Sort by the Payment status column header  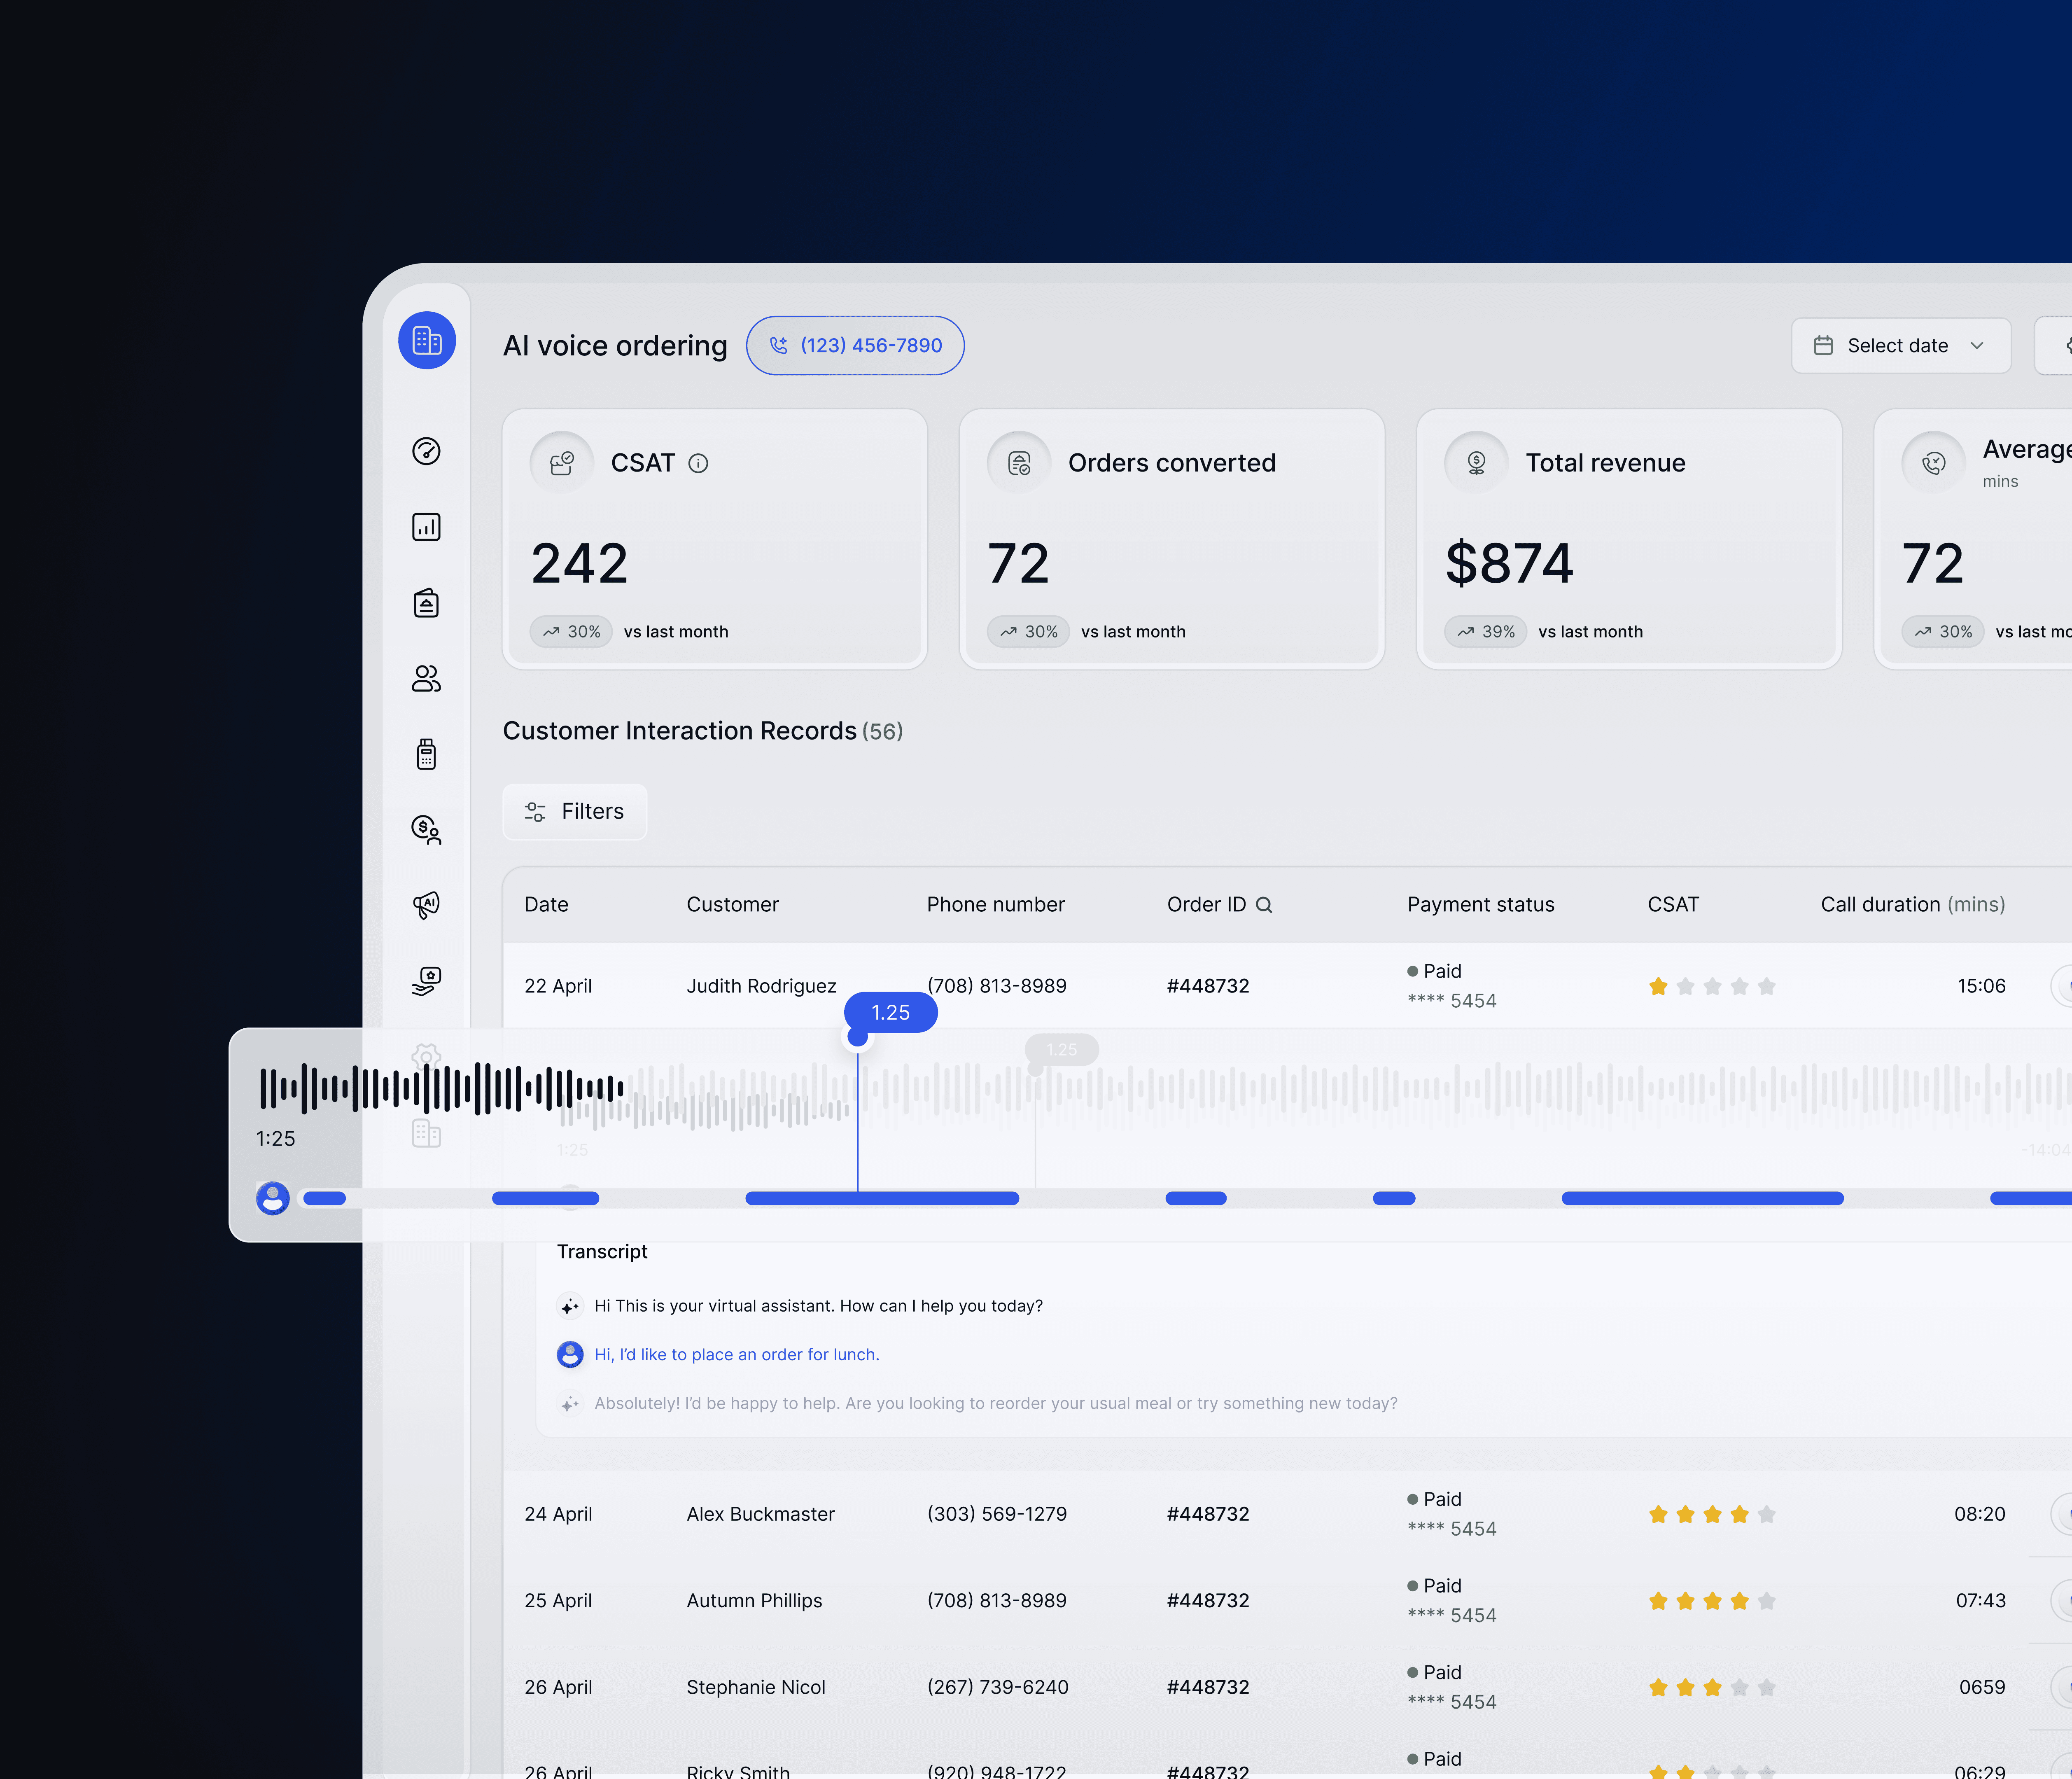click(1481, 905)
